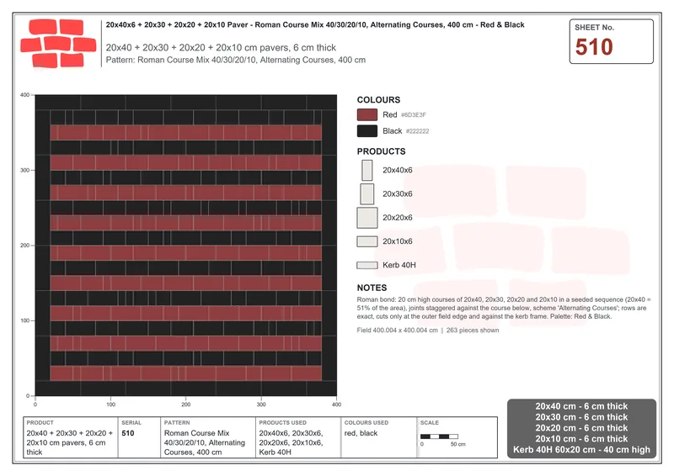Click the SHEET No. label
This screenshot has width=674, height=476.
[594, 28]
